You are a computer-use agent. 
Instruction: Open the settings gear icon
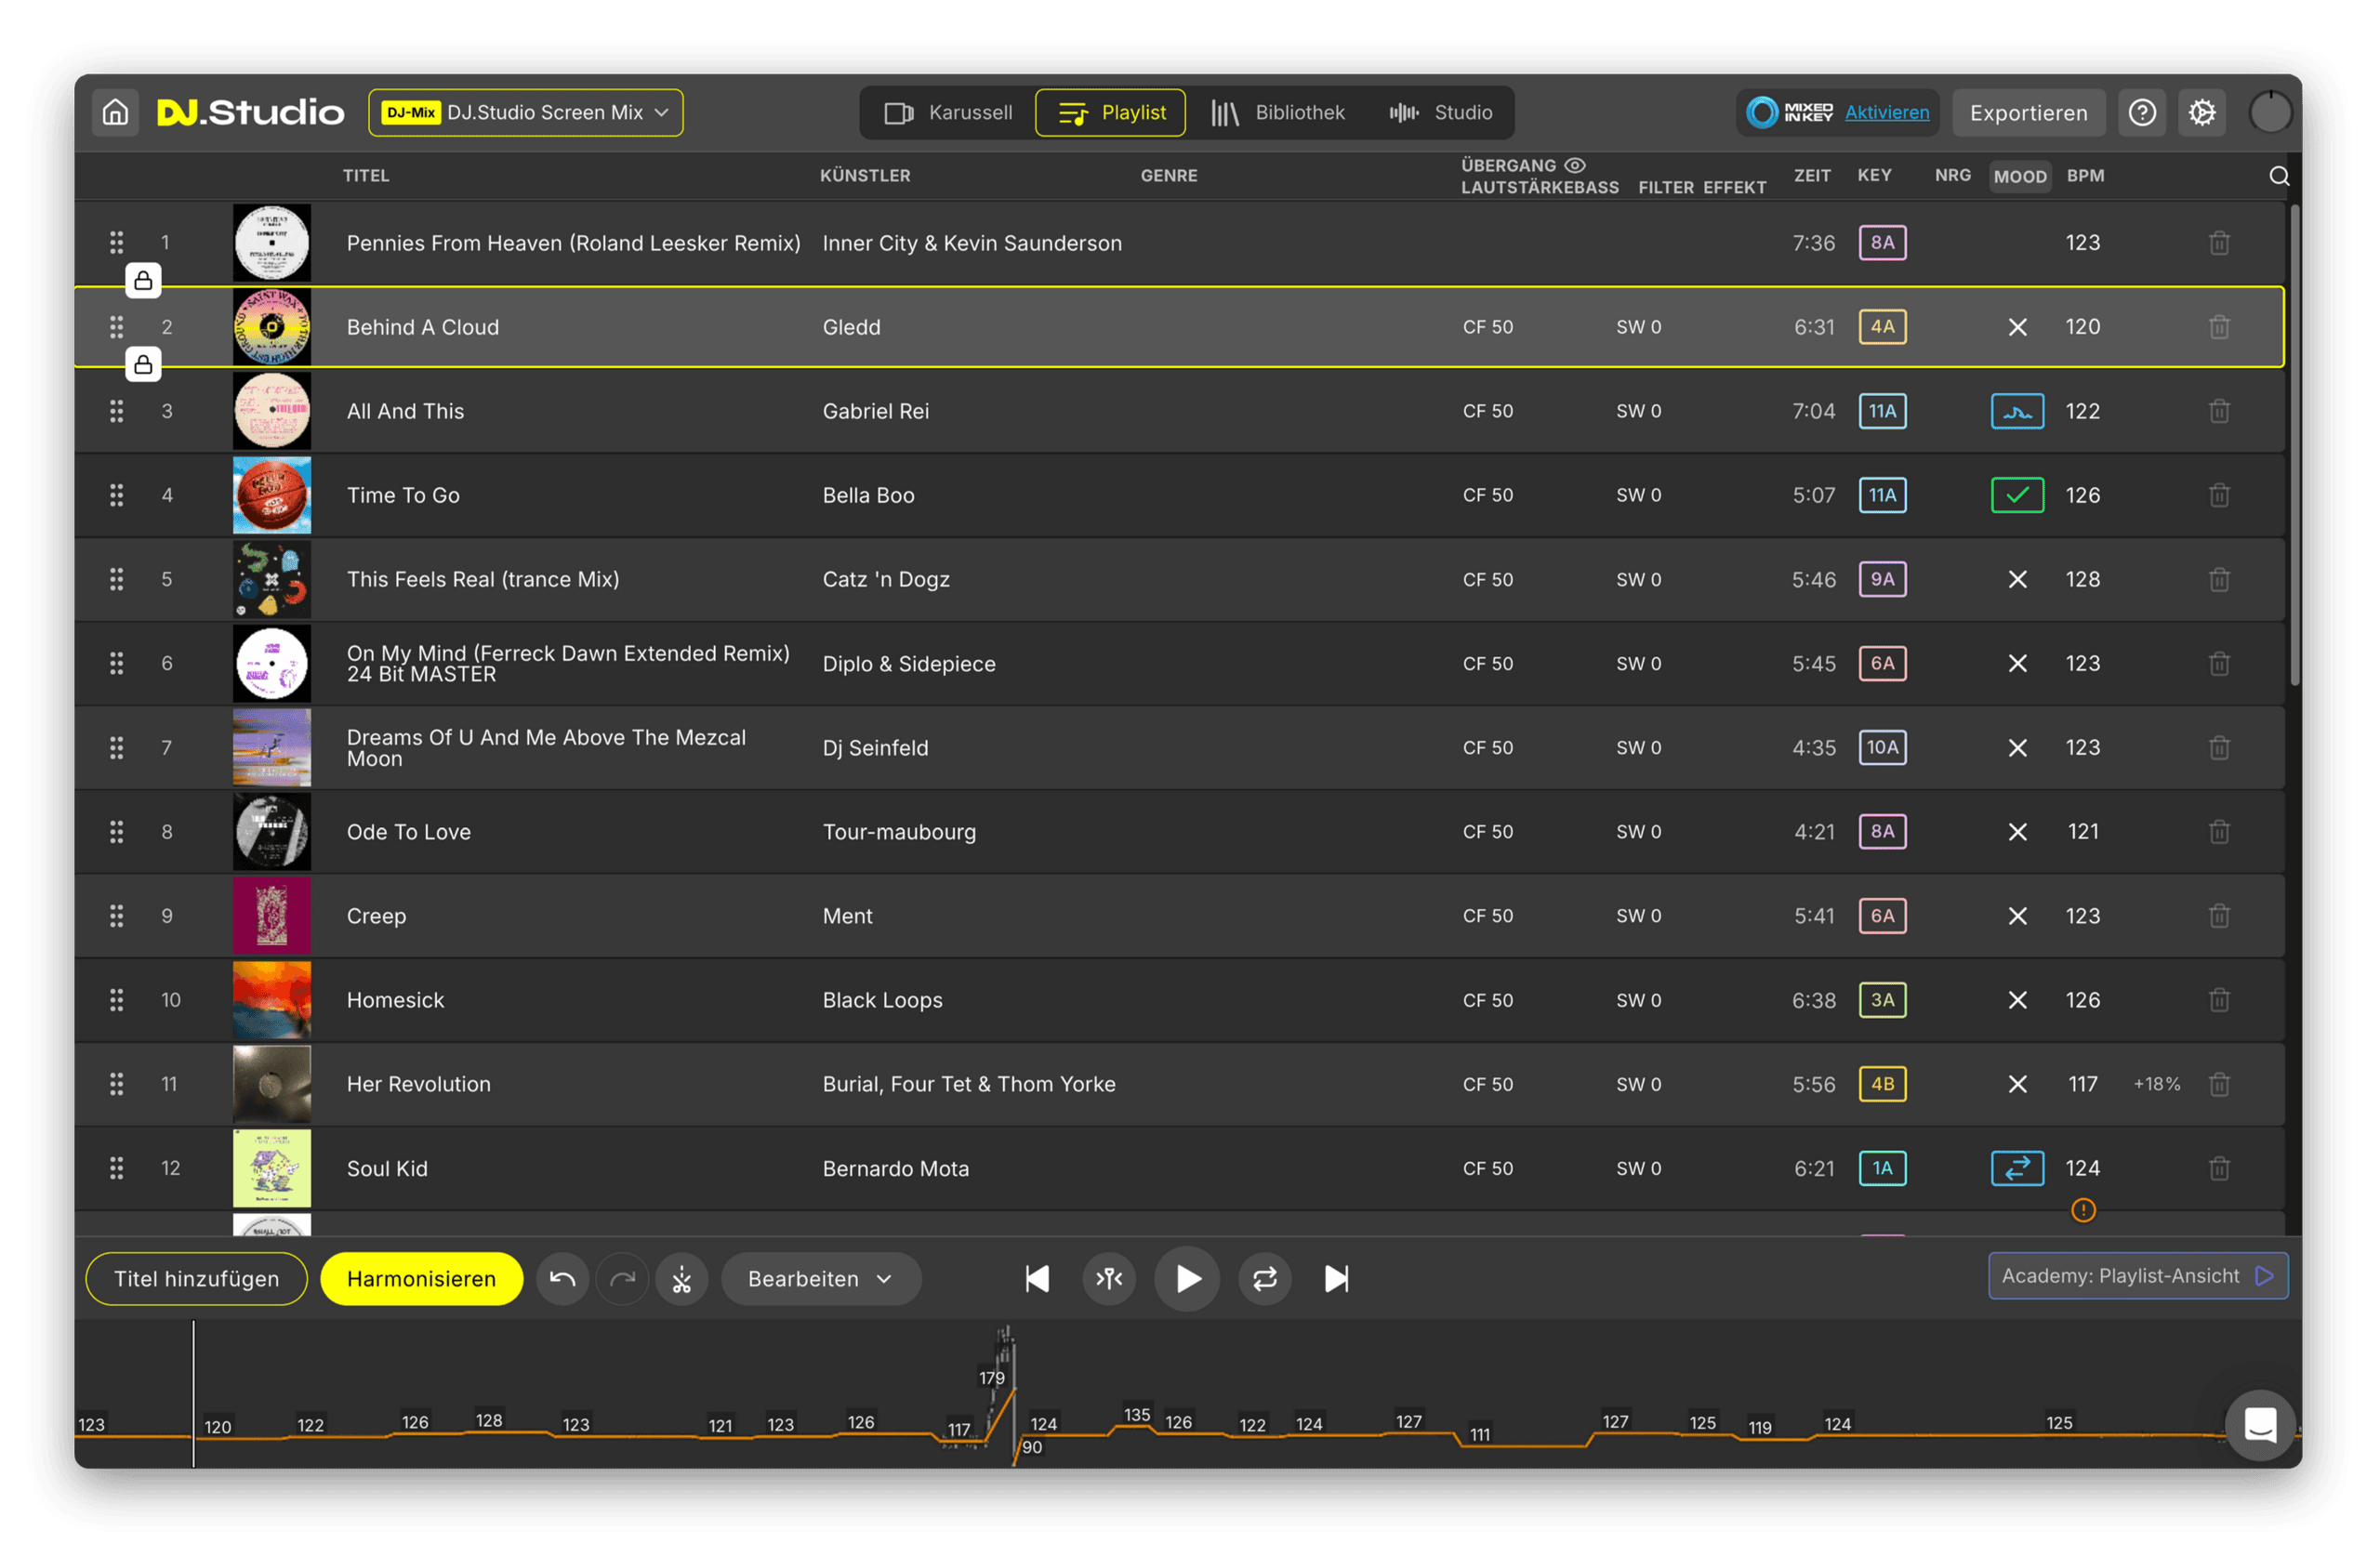[2202, 112]
